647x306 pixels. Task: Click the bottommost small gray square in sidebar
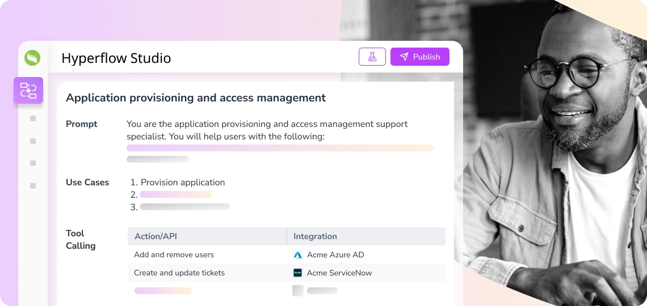coord(33,186)
